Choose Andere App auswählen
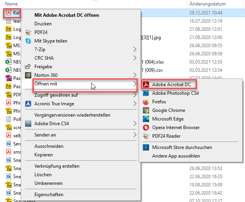The image size is (245, 202). coord(176,156)
